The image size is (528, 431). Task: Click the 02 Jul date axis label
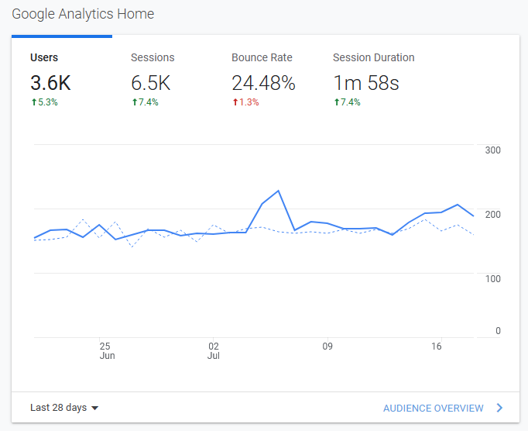point(214,350)
